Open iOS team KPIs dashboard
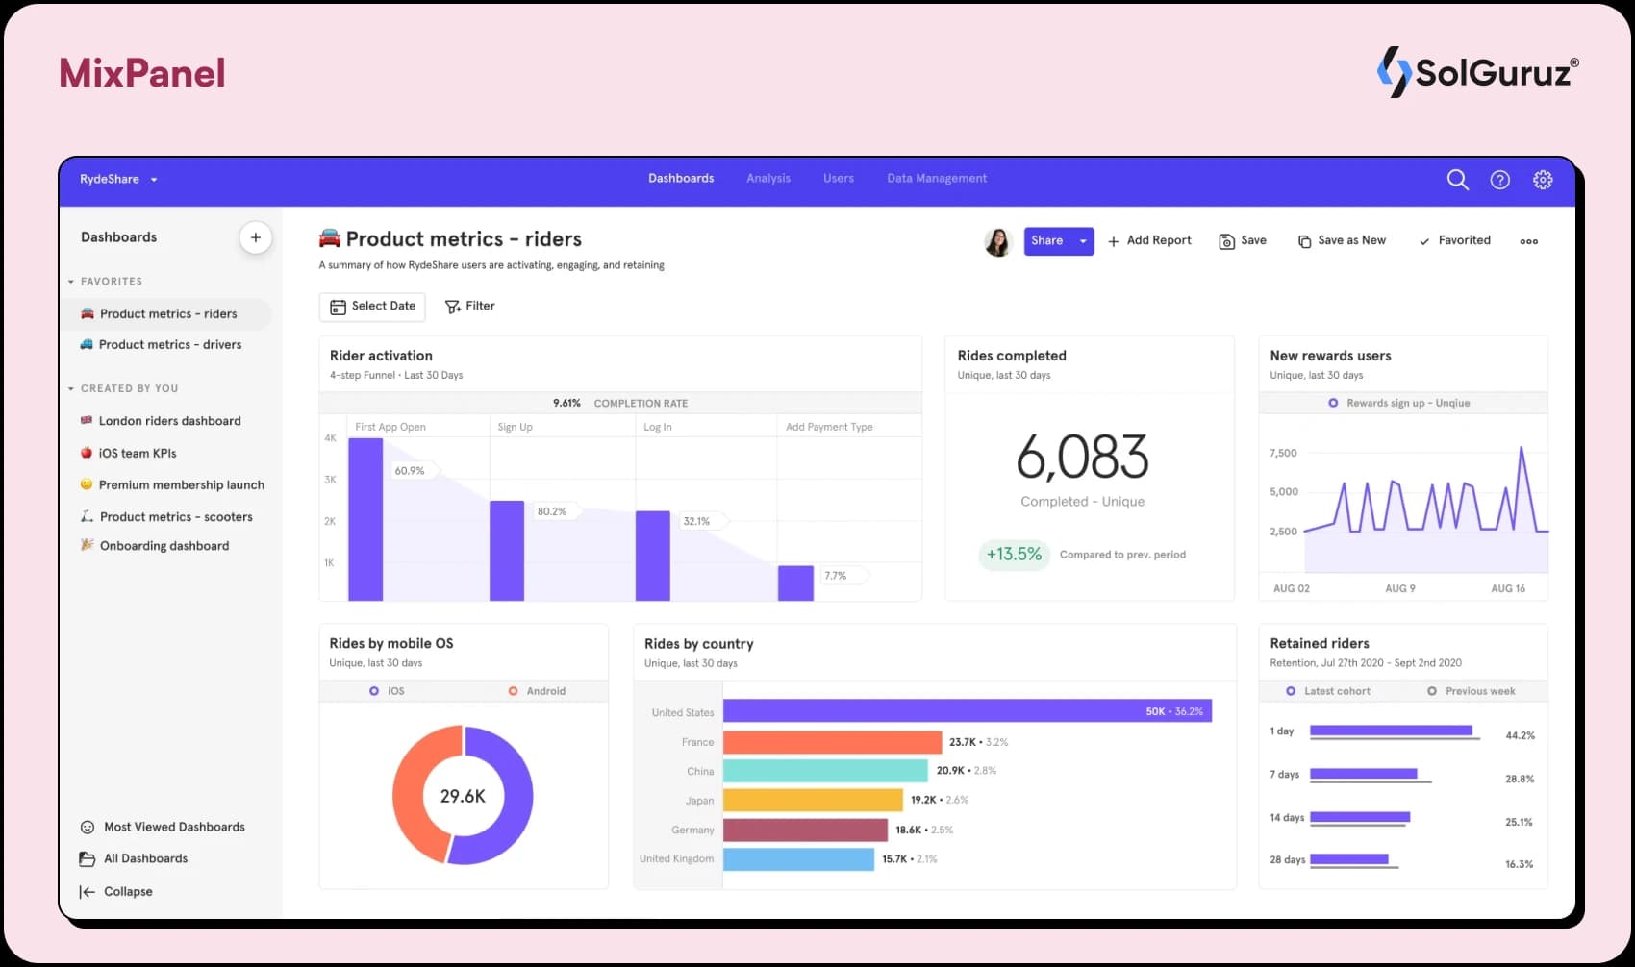This screenshot has height=967, width=1635. (138, 453)
